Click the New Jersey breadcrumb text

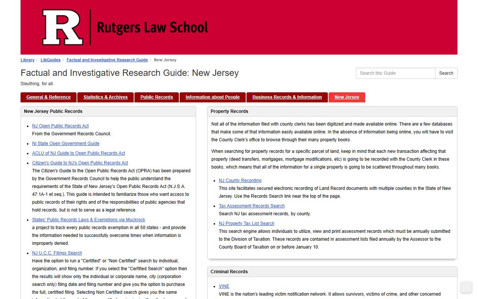165,60
